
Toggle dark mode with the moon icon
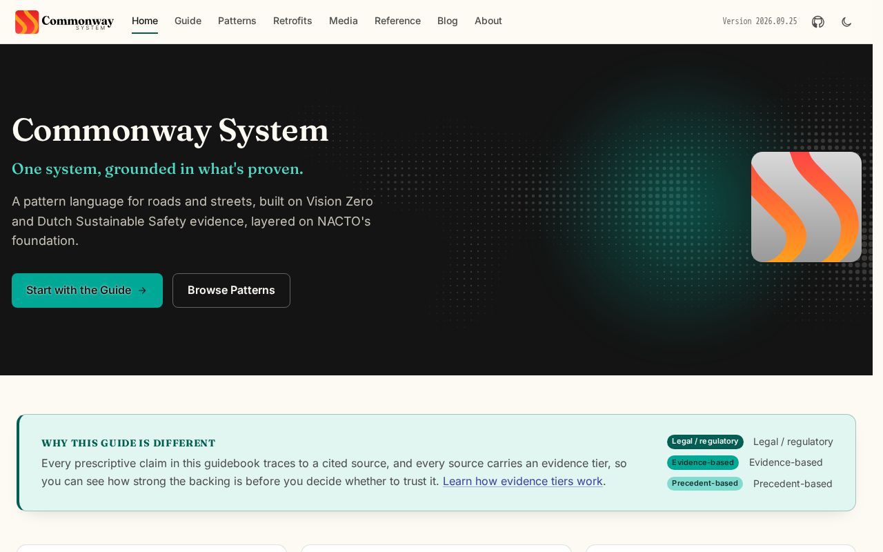pos(846,21)
